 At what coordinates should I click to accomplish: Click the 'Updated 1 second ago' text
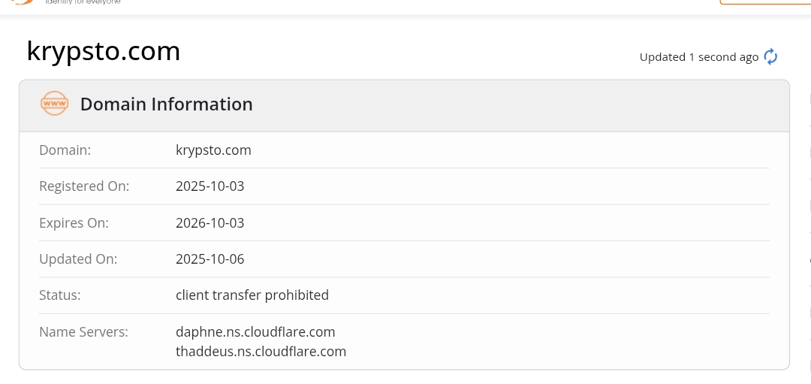tap(698, 57)
